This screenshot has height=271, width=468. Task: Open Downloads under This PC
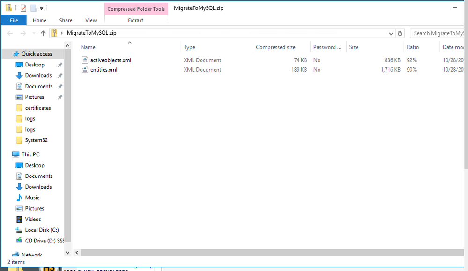pos(38,187)
